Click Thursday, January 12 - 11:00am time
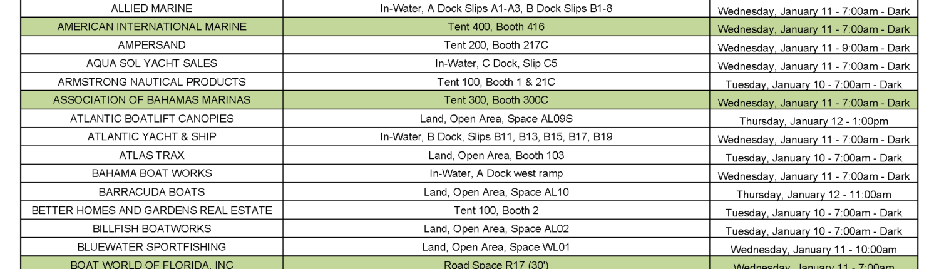Viewport: 939px width, 269px height. pyautogui.click(x=814, y=195)
